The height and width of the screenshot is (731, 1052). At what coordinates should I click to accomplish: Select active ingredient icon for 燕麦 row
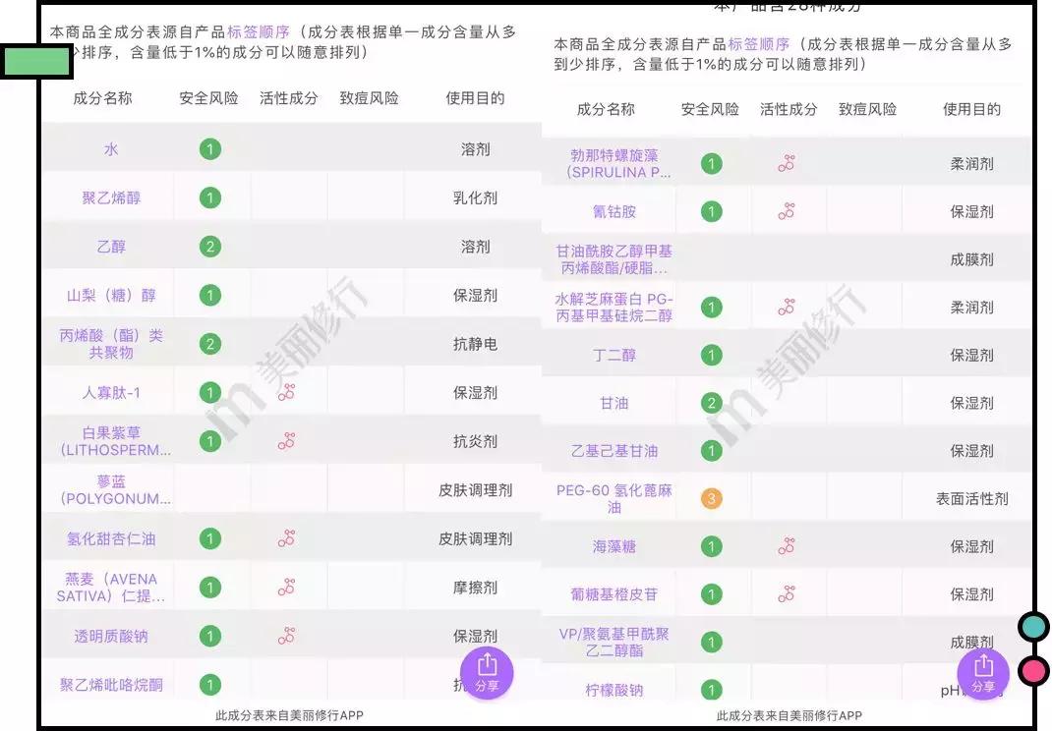(286, 587)
